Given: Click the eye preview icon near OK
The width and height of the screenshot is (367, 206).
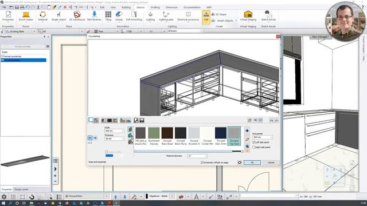Looking at the screenshot, I should [240, 163].
